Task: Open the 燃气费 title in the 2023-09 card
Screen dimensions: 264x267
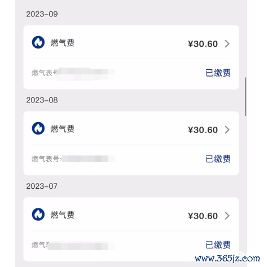Action: pyautogui.click(x=62, y=43)
